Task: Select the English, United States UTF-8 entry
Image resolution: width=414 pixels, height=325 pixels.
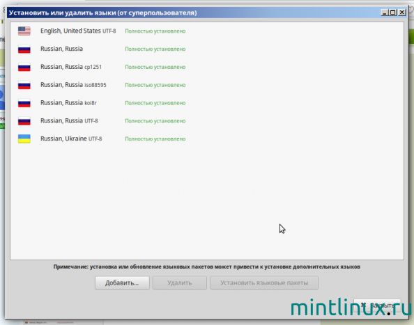Action: pos(207,31)
